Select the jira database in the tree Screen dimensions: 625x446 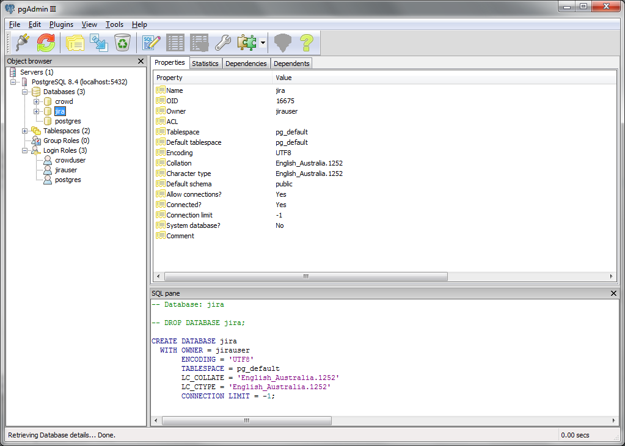point(60,111)
